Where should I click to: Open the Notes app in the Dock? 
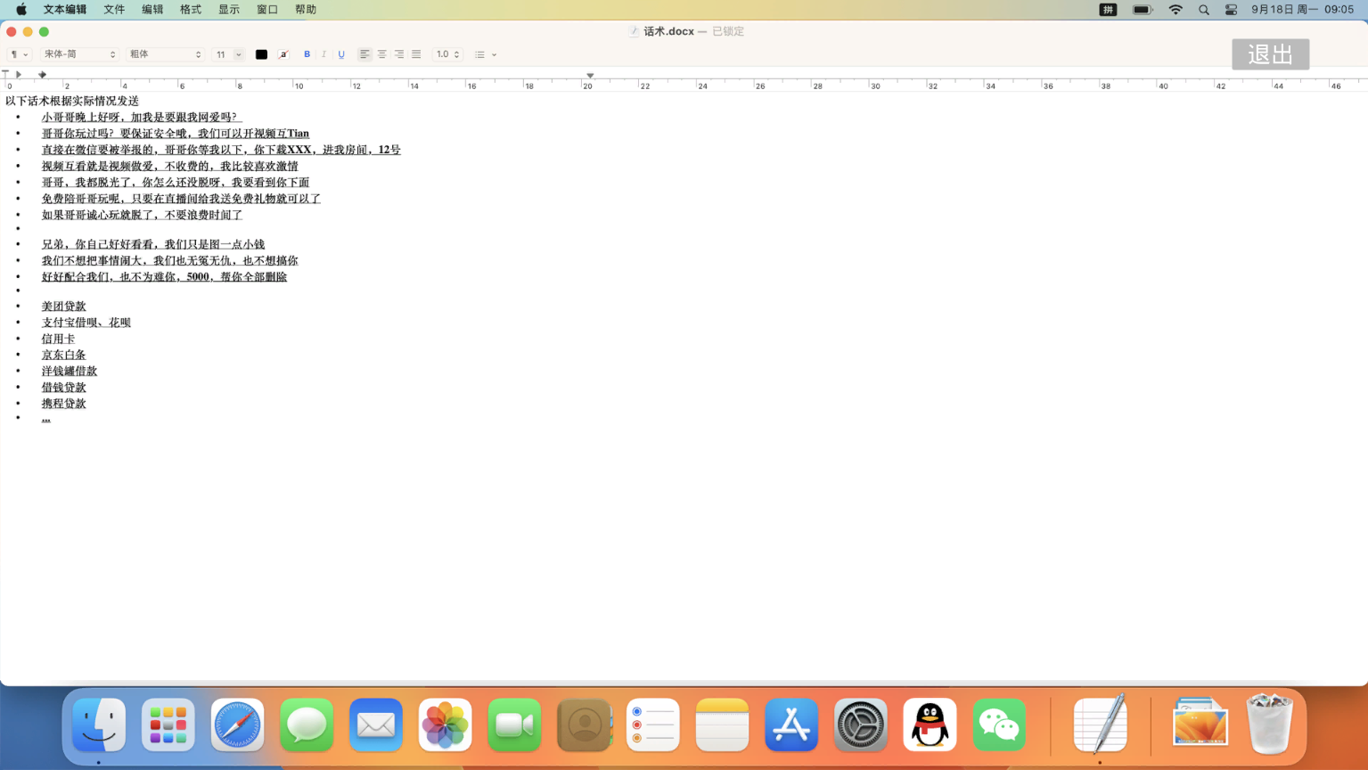pos(722,725)
